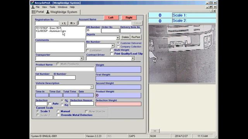This screenshot has height=139, width=248.
Task: Expand the Vehicle Description dropdown
Action: coord(91,87)
